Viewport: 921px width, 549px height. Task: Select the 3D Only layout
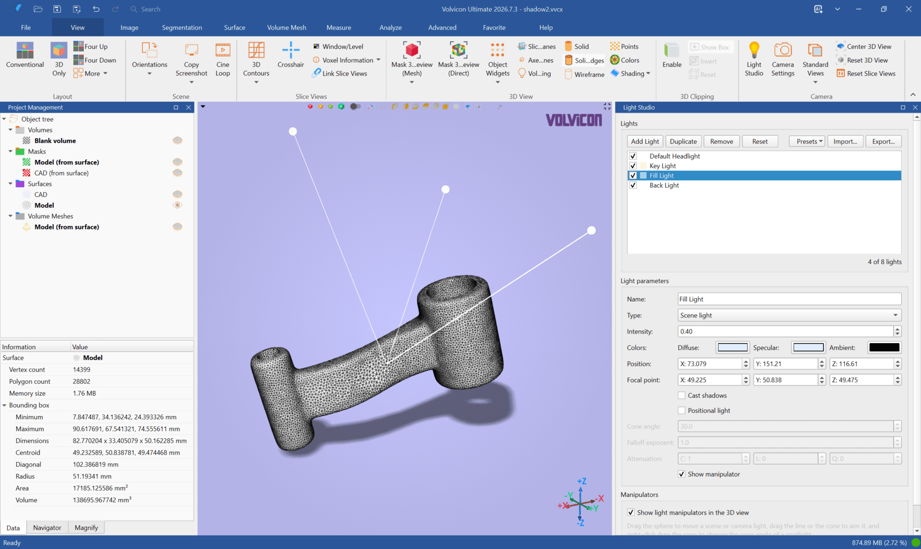point(59,59)
